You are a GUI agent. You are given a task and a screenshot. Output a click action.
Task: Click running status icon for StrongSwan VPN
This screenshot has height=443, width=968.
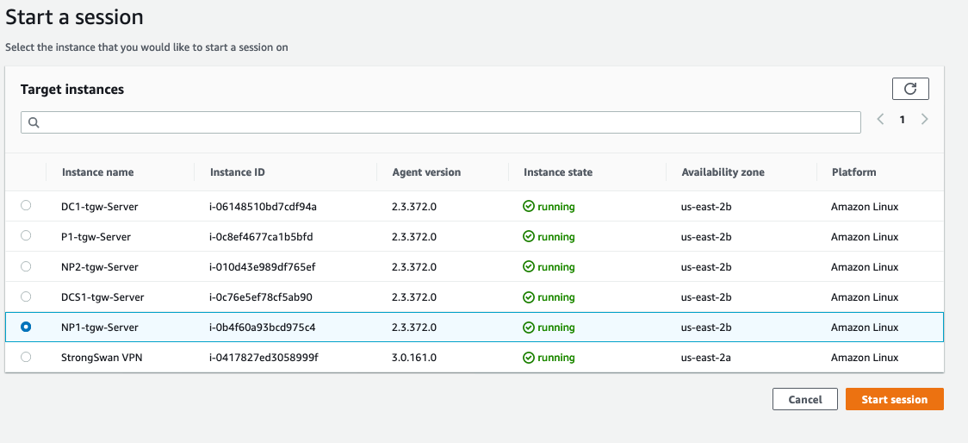click(x=529, y=358)
